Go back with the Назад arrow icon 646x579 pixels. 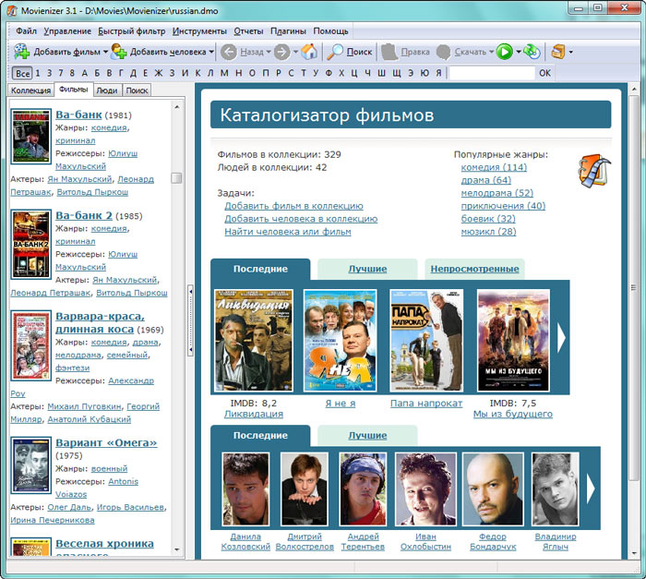229,52
